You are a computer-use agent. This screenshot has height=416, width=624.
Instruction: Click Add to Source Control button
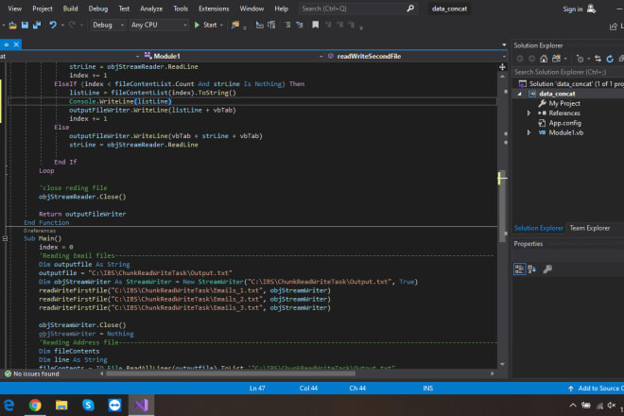pos(596,389)
